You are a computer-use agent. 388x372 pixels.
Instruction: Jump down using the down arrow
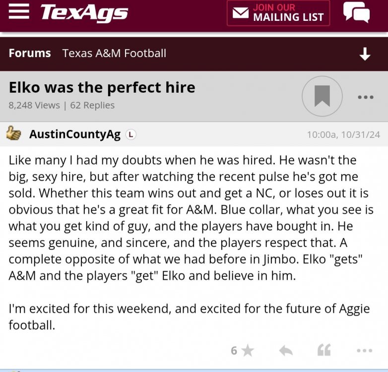pos(365,54)
